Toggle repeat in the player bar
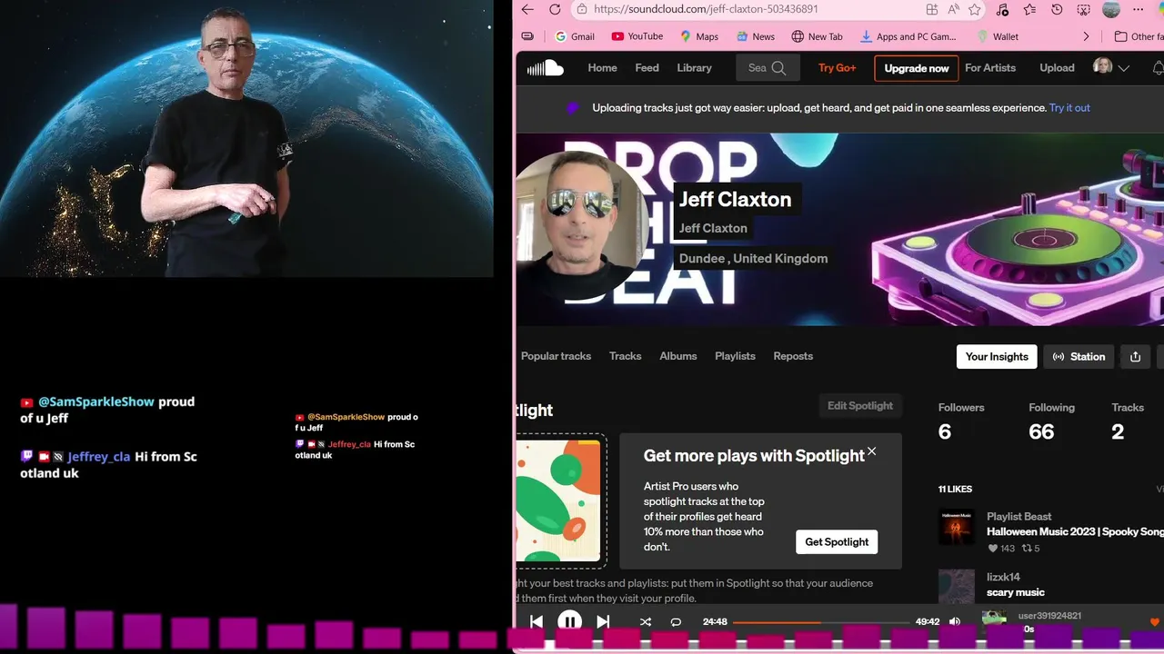 (x=676, y=621)
